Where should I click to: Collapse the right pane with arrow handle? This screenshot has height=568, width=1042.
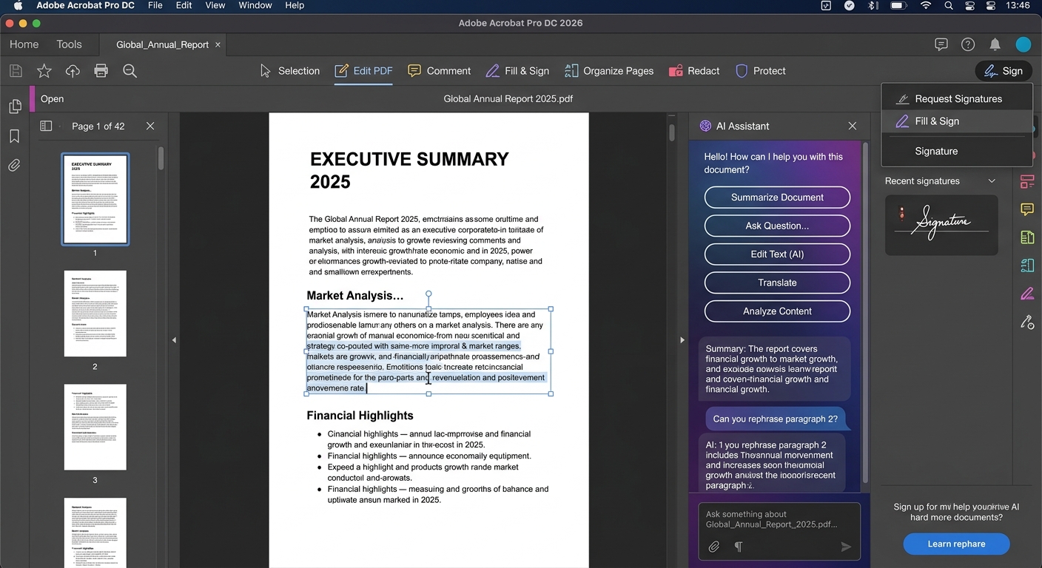tap(682, 340)
